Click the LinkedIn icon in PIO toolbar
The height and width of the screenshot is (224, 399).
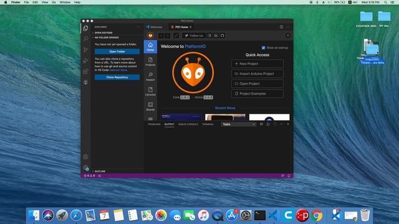point(216,35)
